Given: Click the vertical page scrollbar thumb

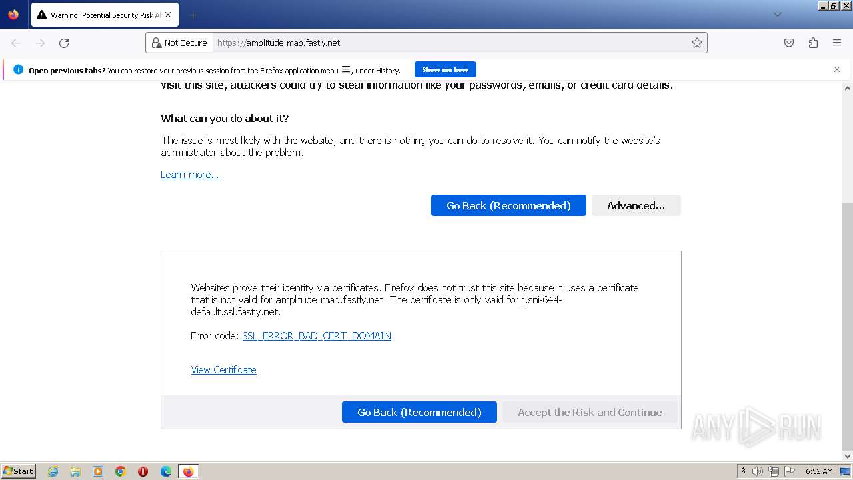Looking at the screenshot, I should (848, 327).
